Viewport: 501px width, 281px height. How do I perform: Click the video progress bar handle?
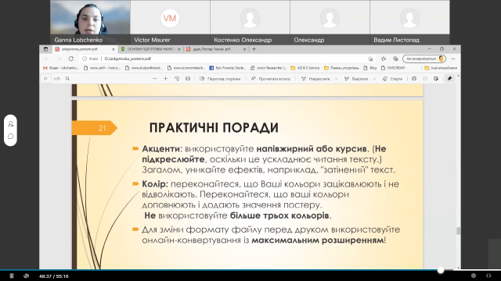(441, 270)
